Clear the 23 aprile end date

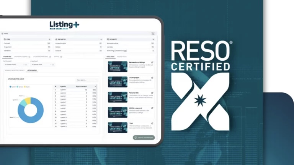click(51, 65)
